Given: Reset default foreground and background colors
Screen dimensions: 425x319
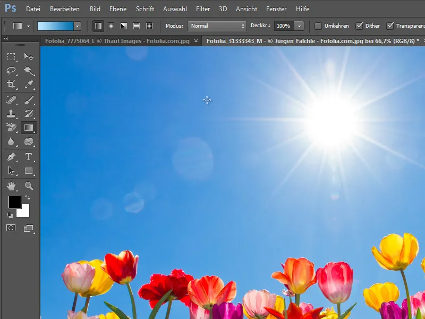Looking at the screenshot, I should pos(10,215).
